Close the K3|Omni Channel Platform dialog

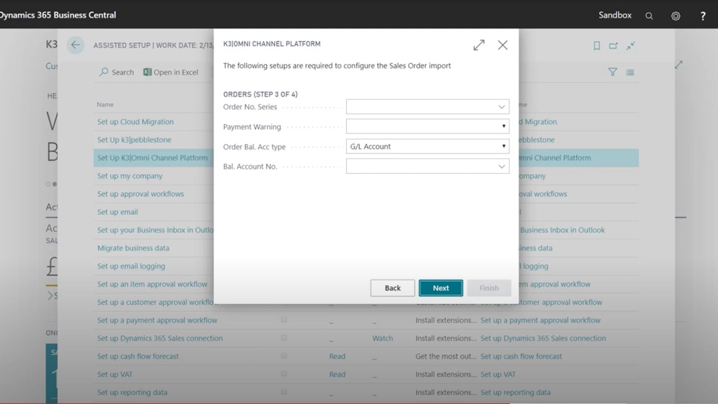point(503,45)
